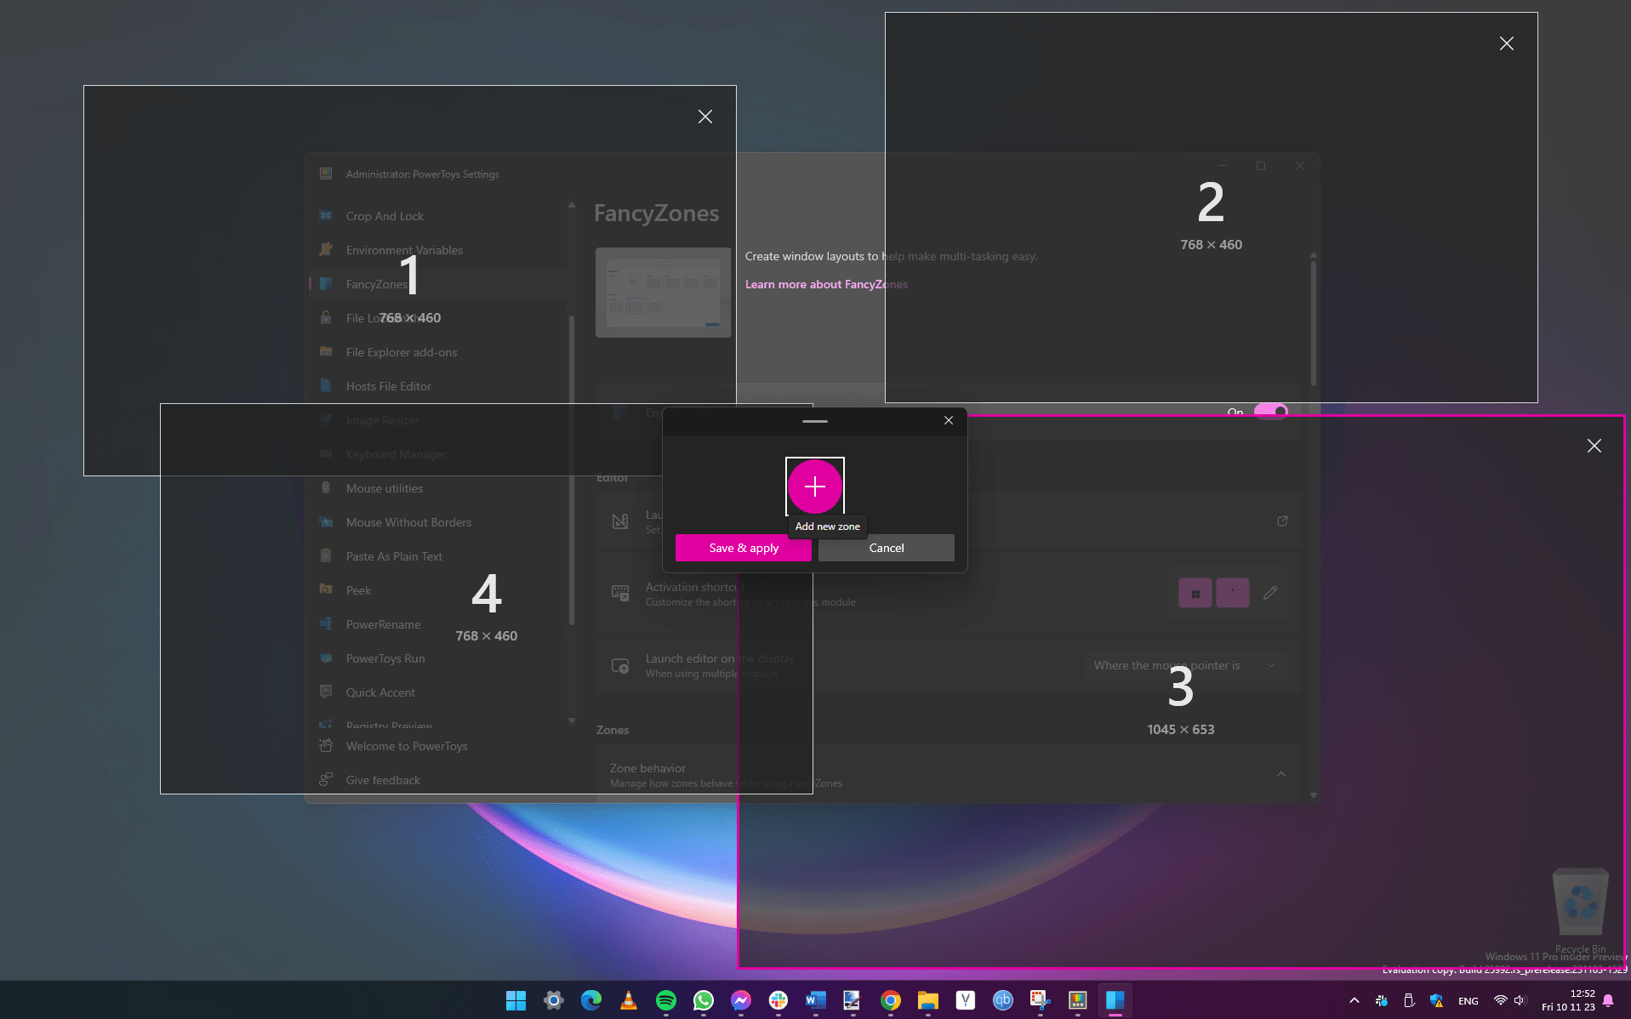Turn off the Enable FancyZones toggle
1631x1019 pixels.
pyautogui.click(x=1269, y=412)
